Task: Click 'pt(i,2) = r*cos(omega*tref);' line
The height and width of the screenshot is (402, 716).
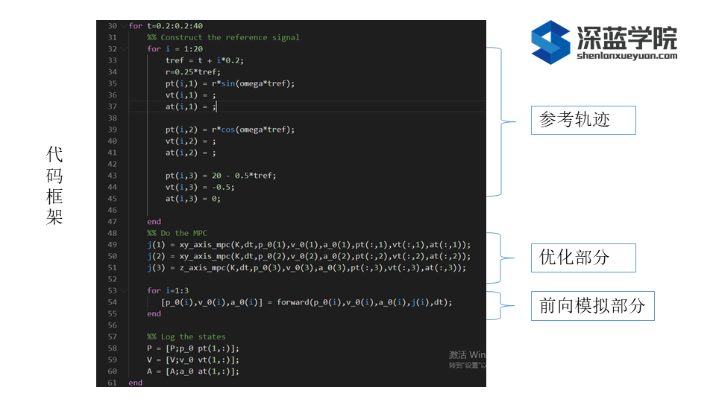Action: pyautogui.click(x=230, y=130)
